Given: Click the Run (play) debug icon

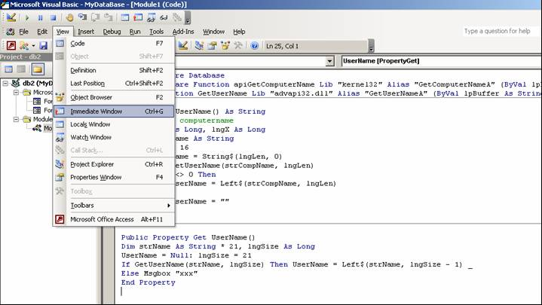Looking at the screenshot, I should pos(28,17).
